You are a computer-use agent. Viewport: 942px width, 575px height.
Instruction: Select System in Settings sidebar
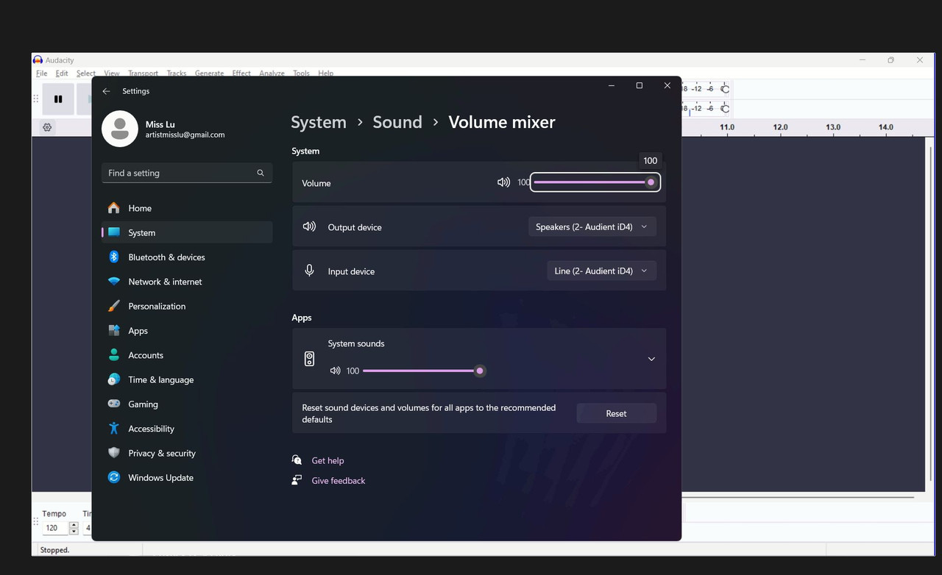187,232
